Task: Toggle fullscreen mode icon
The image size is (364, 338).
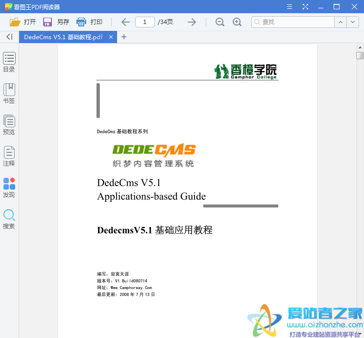Action: click(306, 7)
